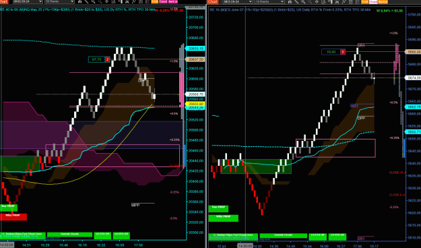
Task: Click DS1 pivot label on right chart
Action: click(361, 239)
